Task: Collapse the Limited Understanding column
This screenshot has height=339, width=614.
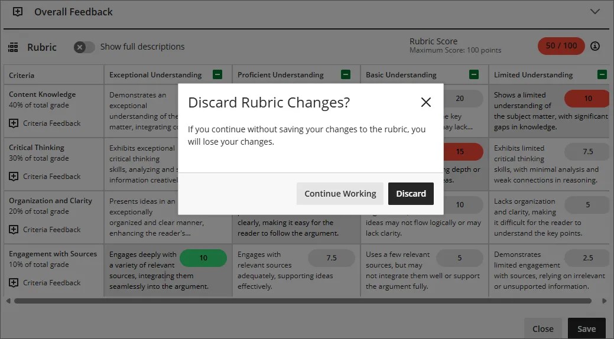Action: click(602, 74)
